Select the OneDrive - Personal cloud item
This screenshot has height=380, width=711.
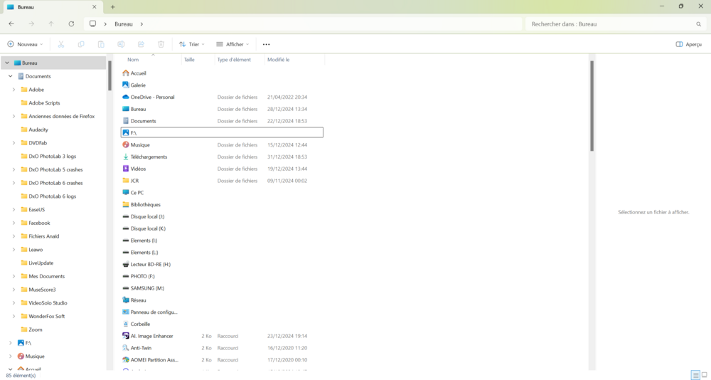pyautogui.click(x=152, y=97)
